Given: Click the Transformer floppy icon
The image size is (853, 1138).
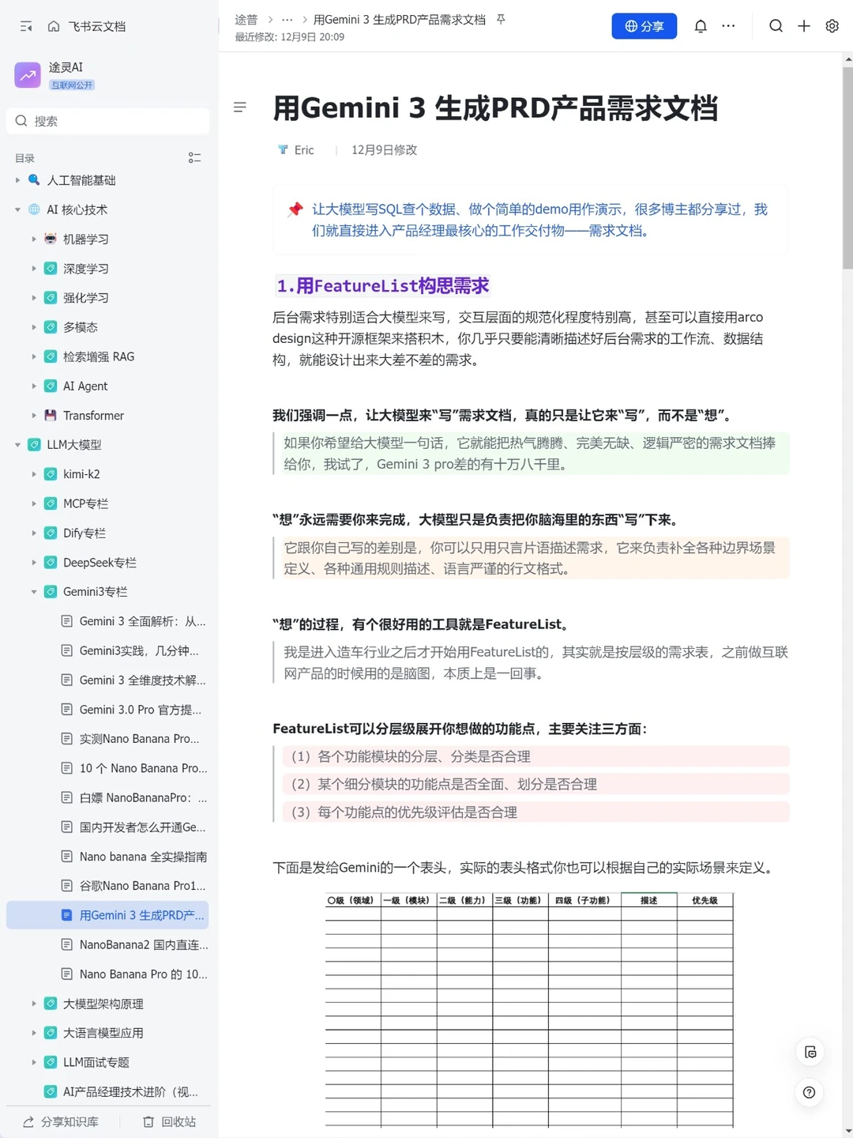Looking at the screenshot, I should tap(51, 415).
